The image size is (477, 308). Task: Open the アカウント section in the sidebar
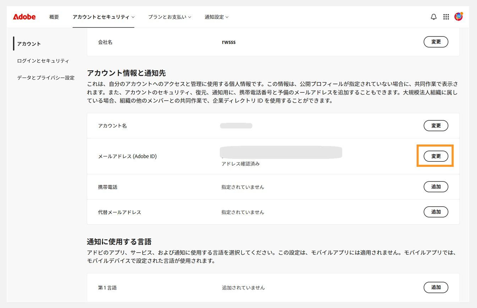pos(29,44)
